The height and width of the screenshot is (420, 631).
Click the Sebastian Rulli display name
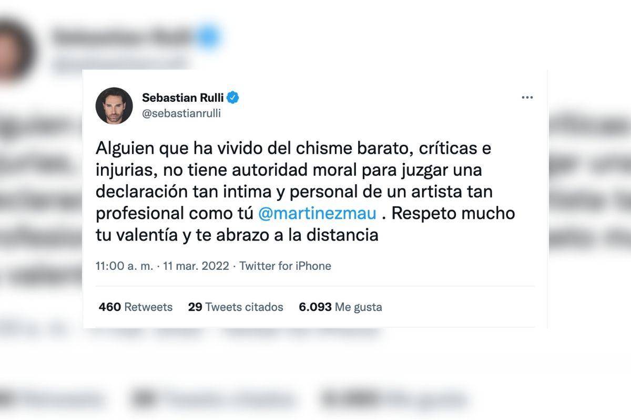(183, 97)
